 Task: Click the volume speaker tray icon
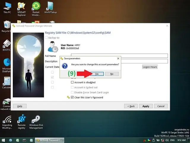(167, 140)
